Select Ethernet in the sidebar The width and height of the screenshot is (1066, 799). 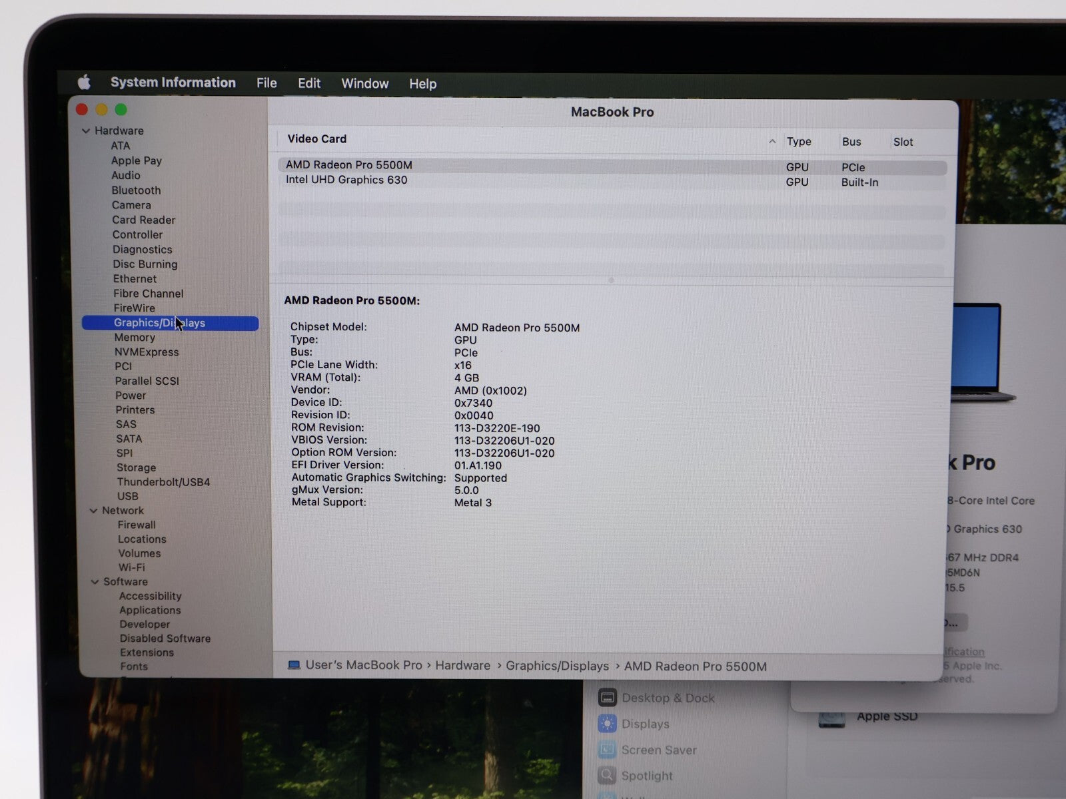tap(135, 279)
